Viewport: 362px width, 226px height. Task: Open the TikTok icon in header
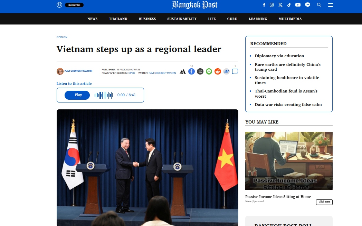(x=289, y=5)
